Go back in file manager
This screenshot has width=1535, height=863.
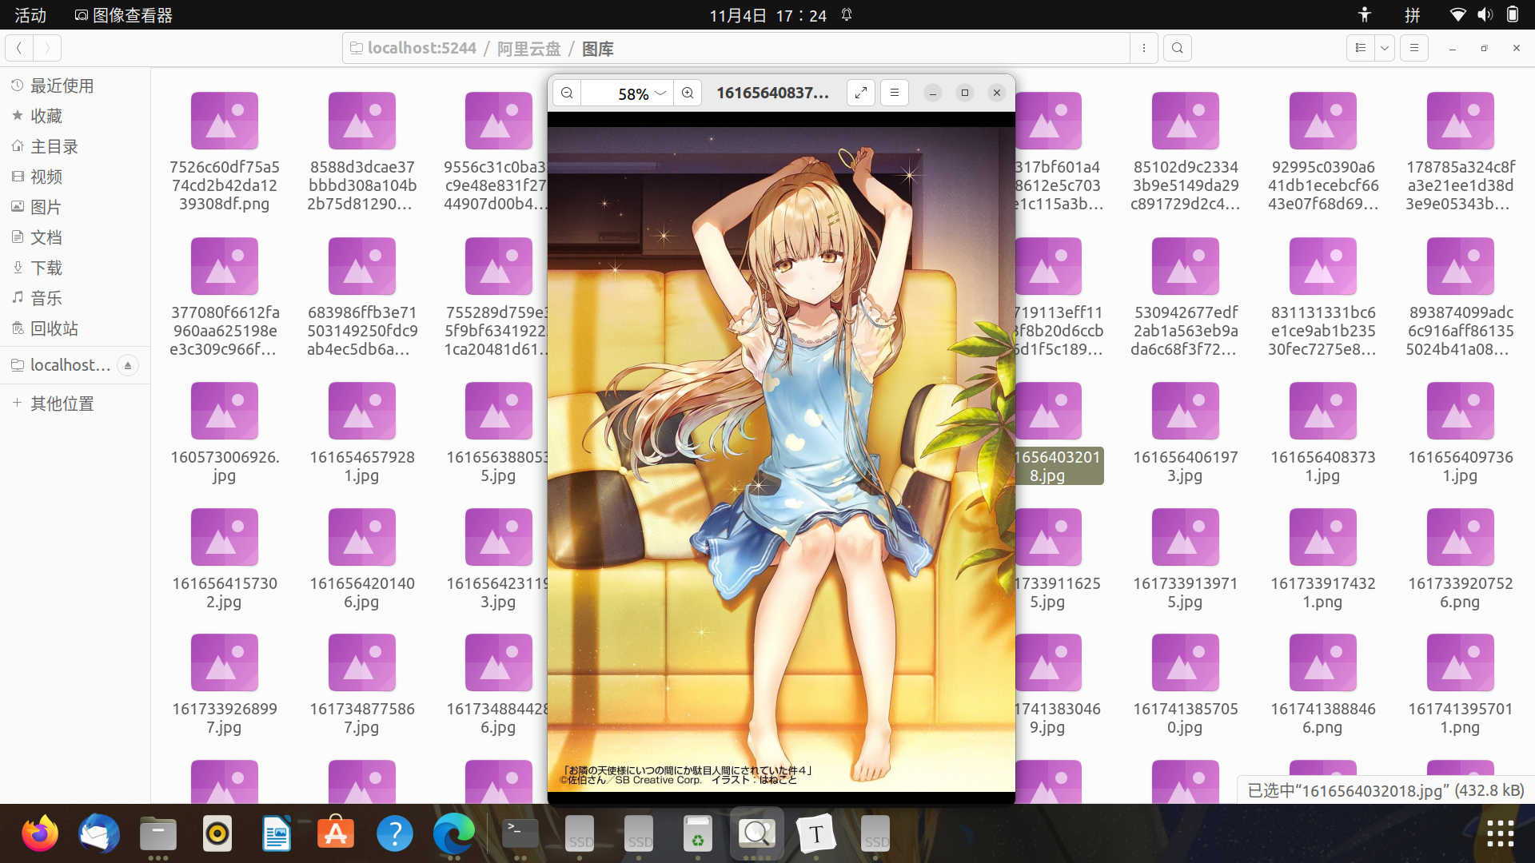click(19, 48)
